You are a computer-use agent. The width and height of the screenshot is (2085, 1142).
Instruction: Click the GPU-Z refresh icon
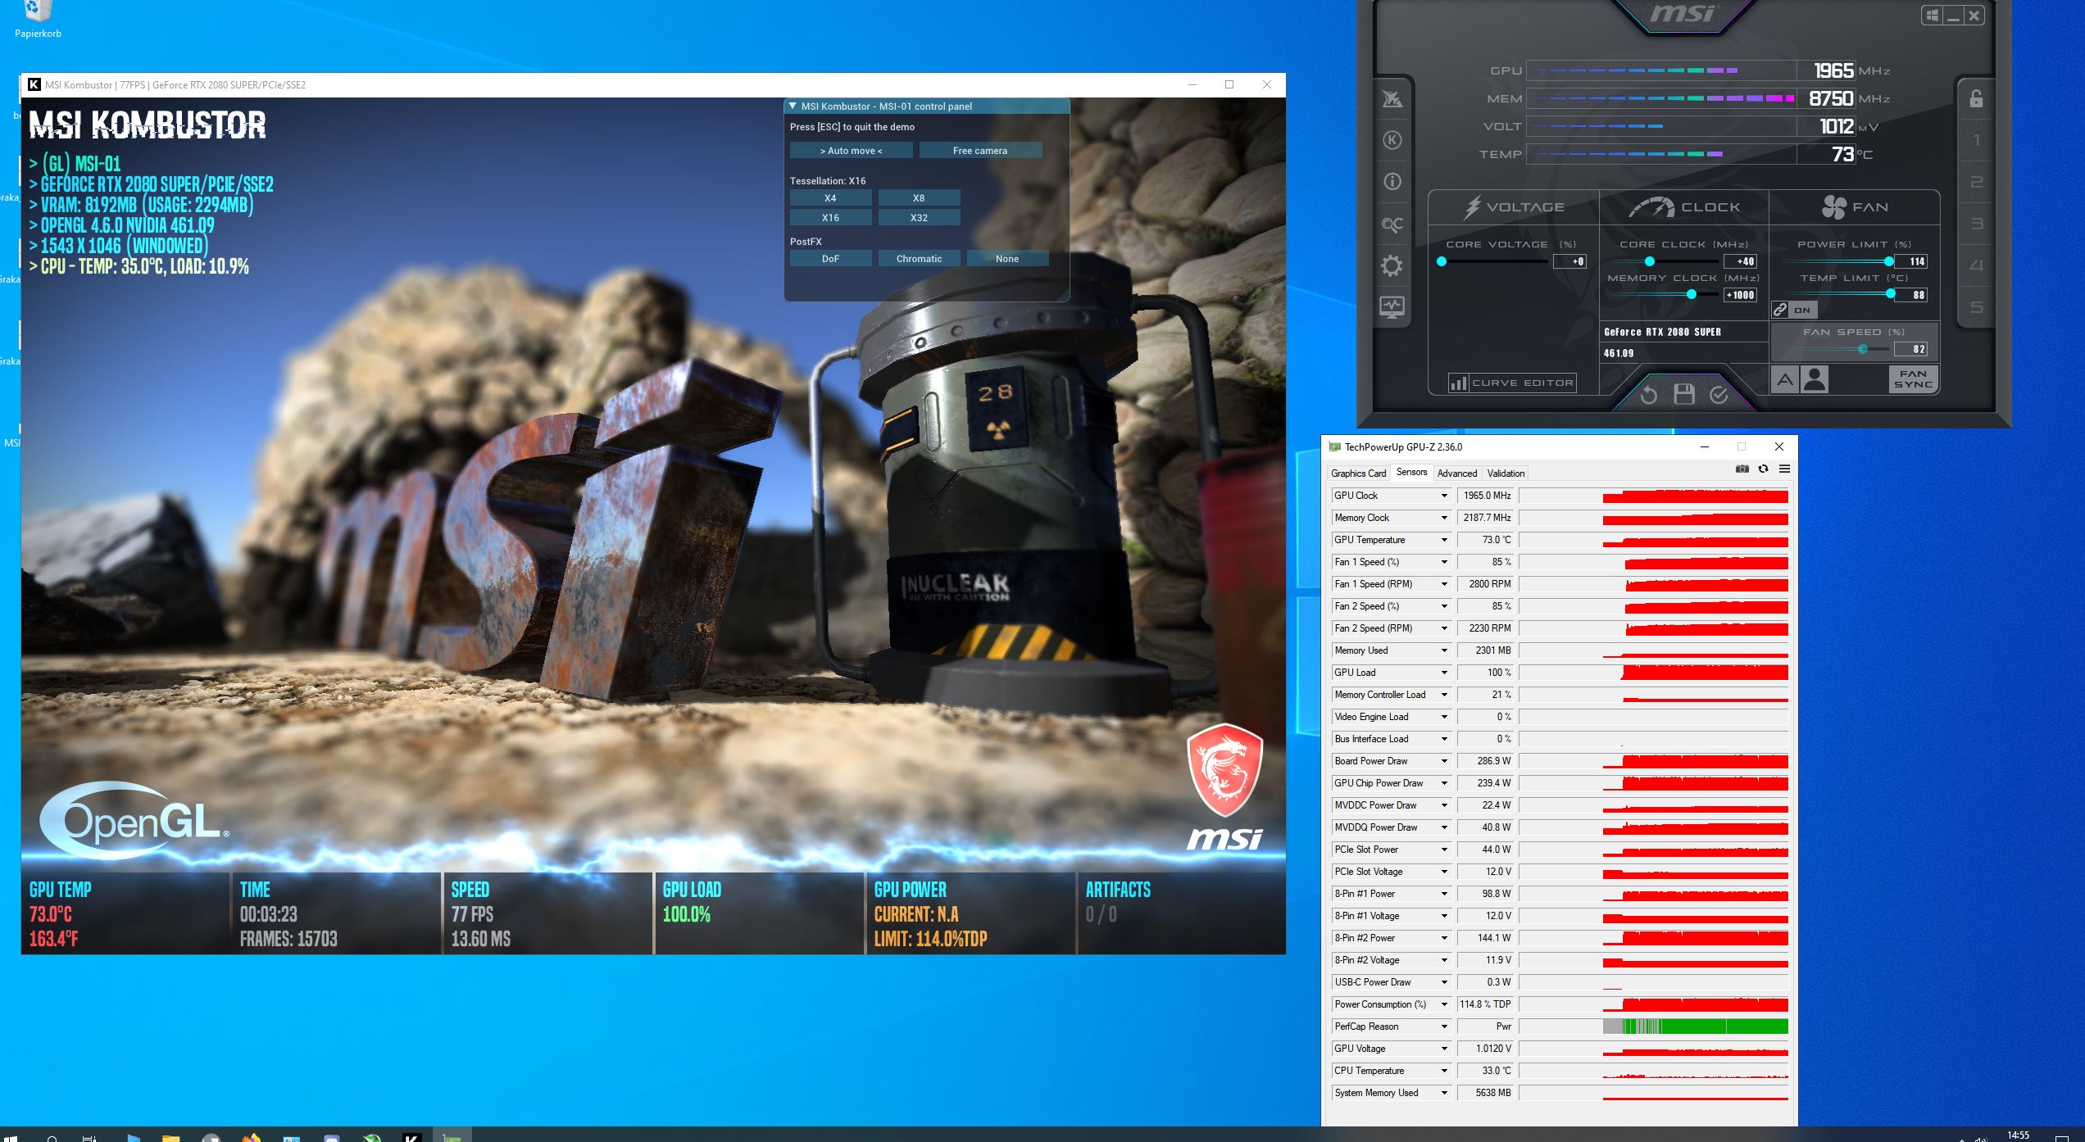tap(1763, 469)
